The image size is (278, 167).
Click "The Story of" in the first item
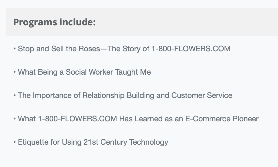click(x=129, y=49)
